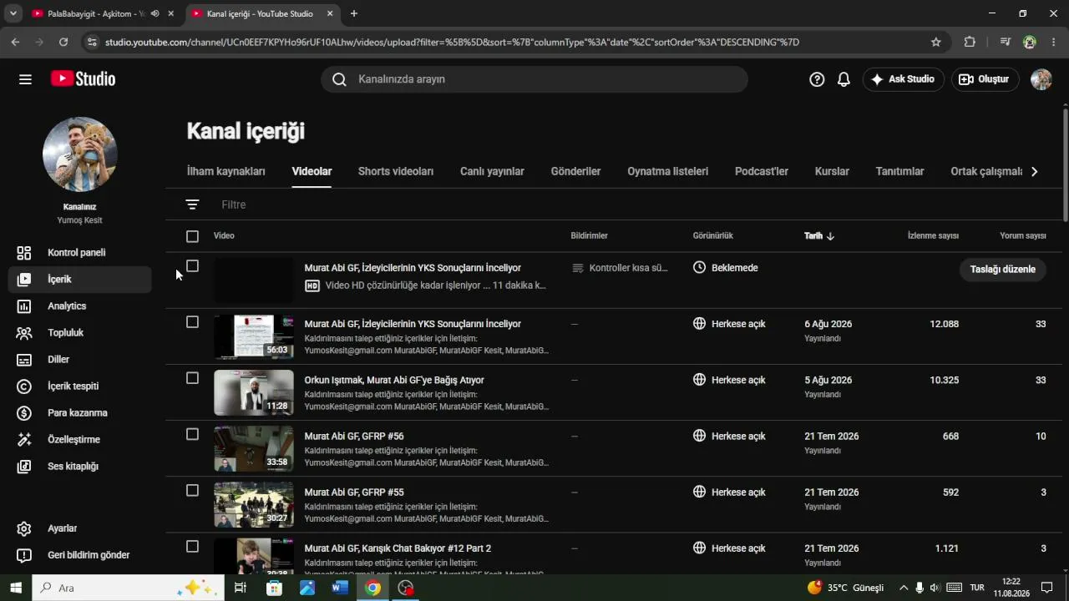Bookmark this page with the star icon
The image size is (1069, 601).
[x=936, y=42]
